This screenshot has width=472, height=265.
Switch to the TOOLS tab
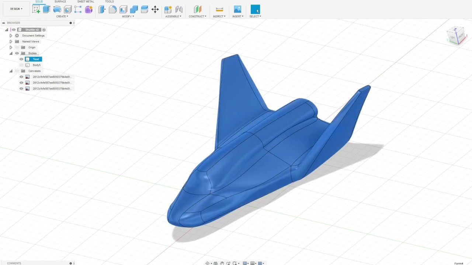coord(109,1)
